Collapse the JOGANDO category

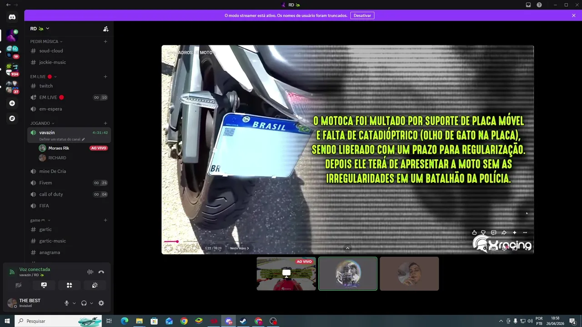point(42,123)
